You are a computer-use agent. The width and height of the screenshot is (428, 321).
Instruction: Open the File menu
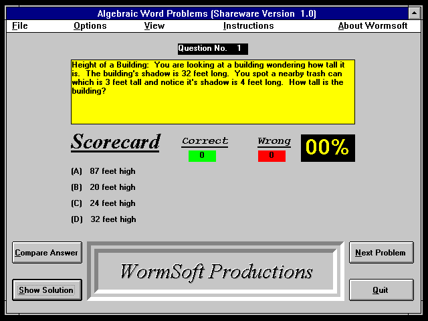[x=20, y=26]
